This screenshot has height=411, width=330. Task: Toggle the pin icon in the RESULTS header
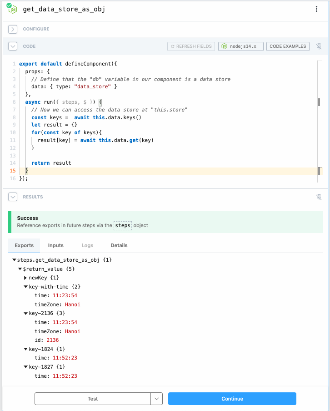point(319,197)
